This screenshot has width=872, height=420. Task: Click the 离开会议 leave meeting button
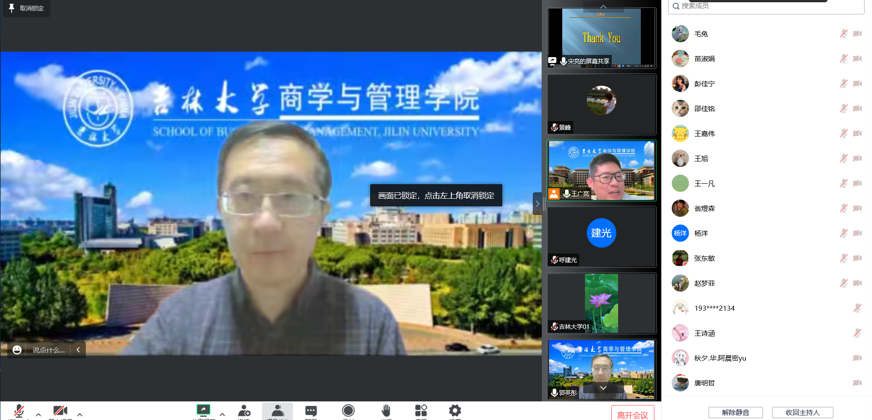632,414
